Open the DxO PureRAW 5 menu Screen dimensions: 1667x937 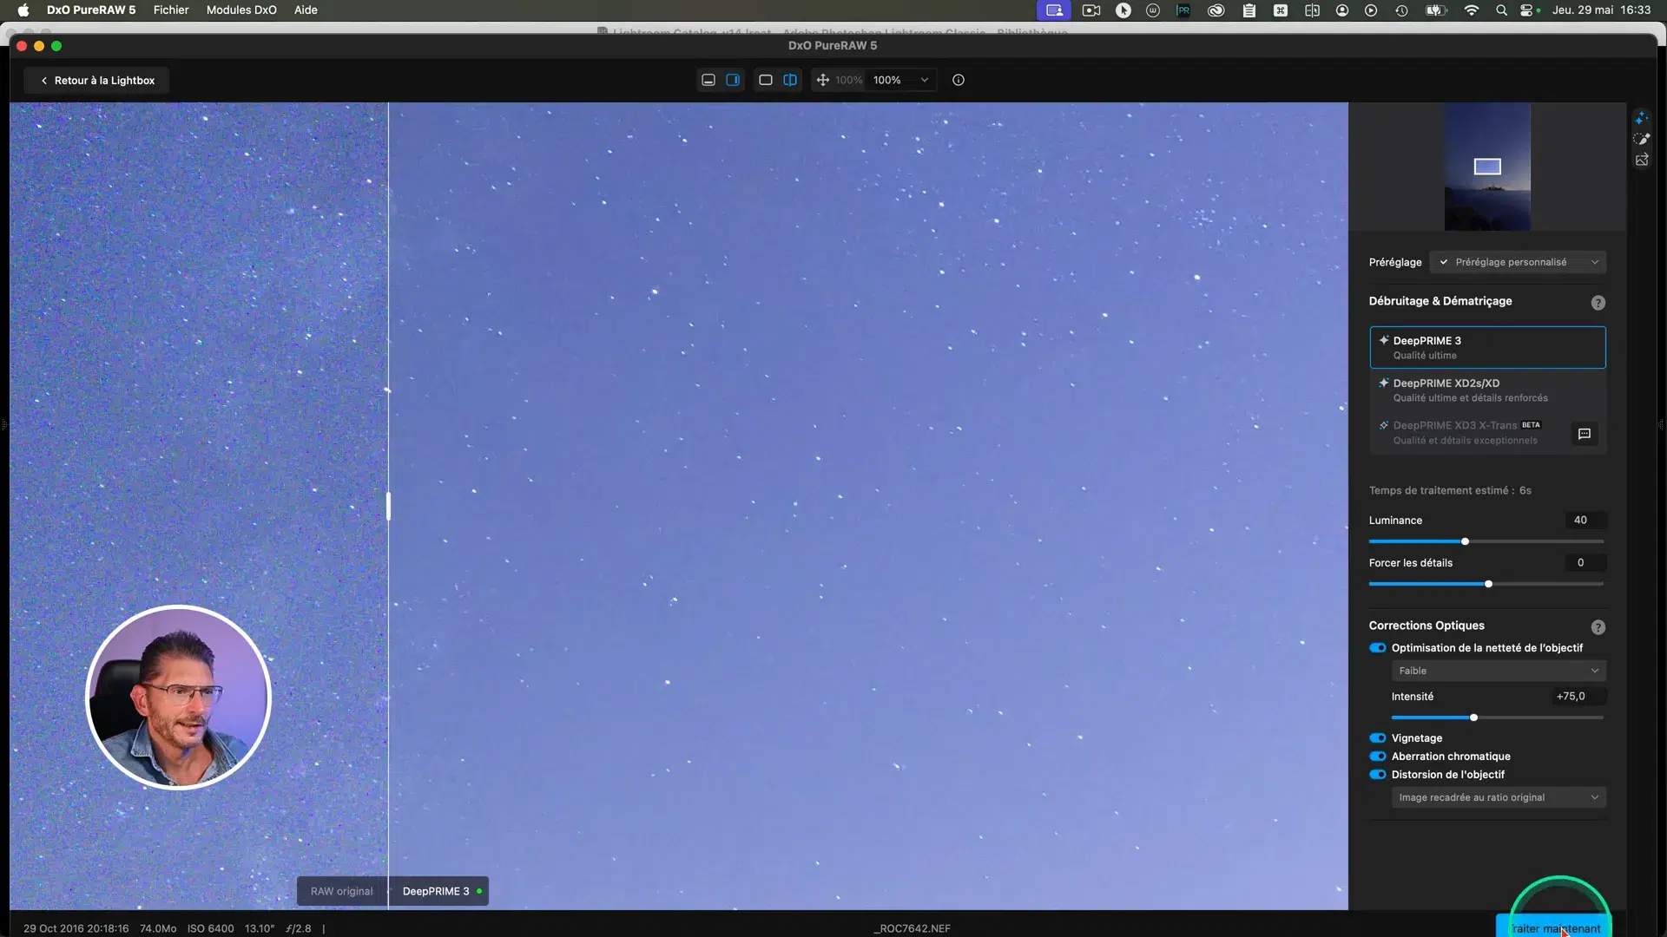(91, 10)
